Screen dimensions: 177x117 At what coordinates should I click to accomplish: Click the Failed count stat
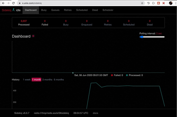pos(45,23)
